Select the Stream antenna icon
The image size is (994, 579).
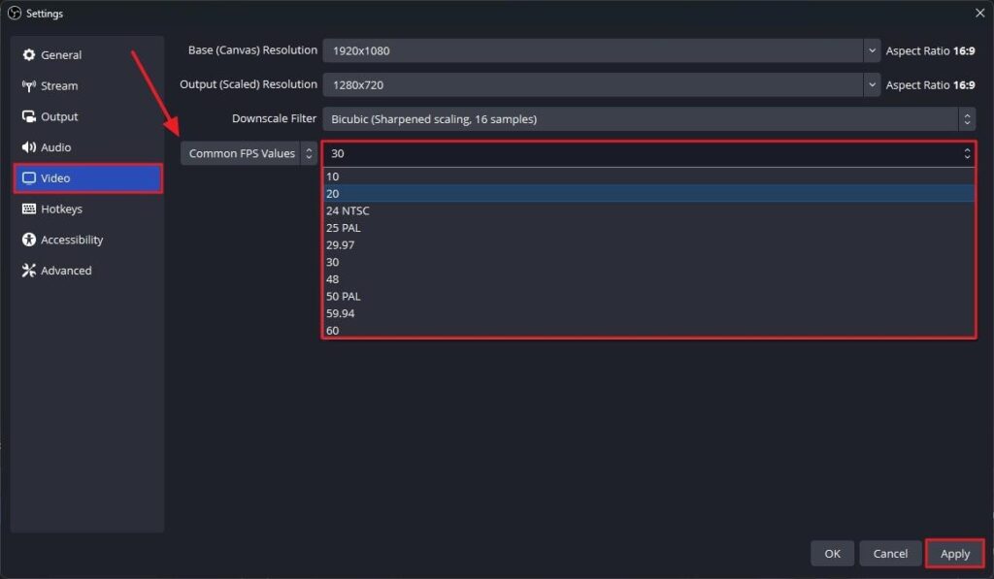pyautogui.click(x=29, y=85)
